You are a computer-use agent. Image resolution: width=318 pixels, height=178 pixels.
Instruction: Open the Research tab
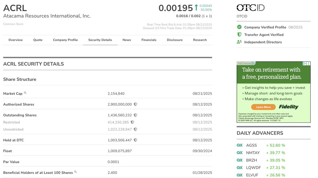click(x=200, y=40)
